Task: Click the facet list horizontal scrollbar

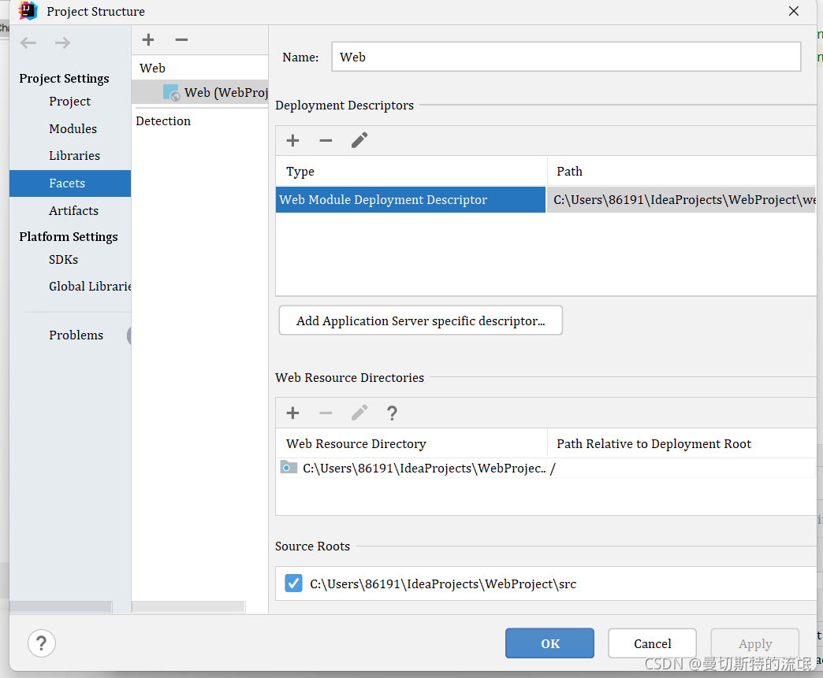Action: (188, 606)
